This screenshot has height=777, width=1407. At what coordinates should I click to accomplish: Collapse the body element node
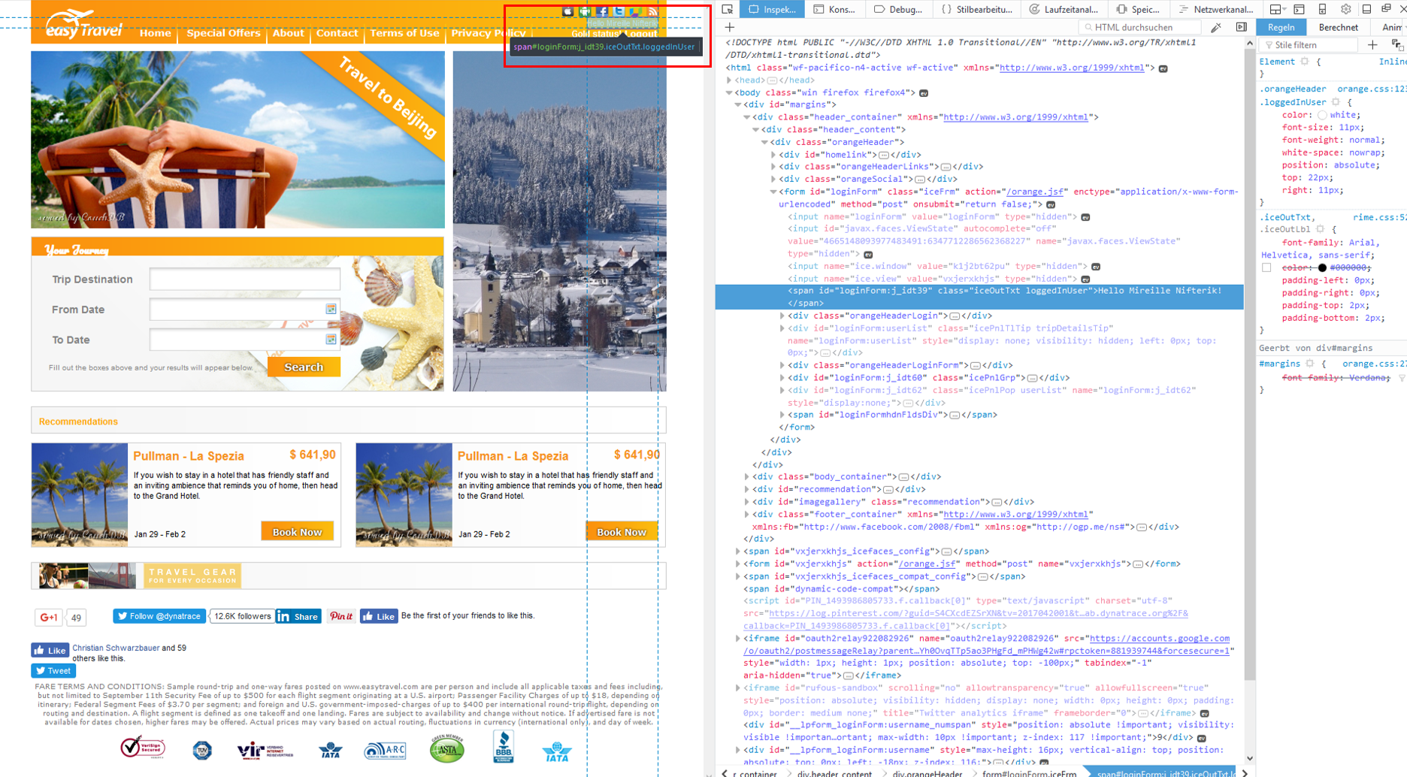tap(728, 92)
